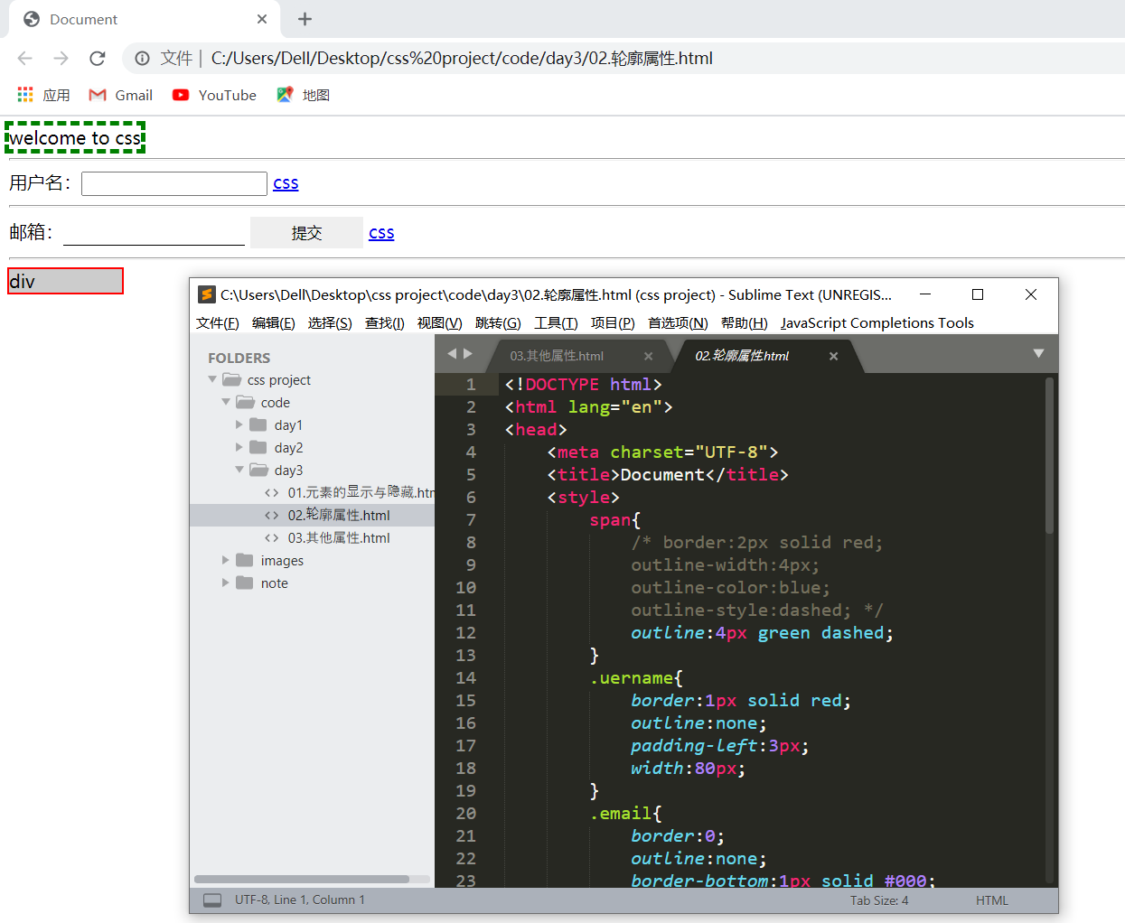Image resolution: width=1125 pixels, height=923 pixels.
Task: Click Tab Size: 4 in status bar
Action: pos(879,900)
